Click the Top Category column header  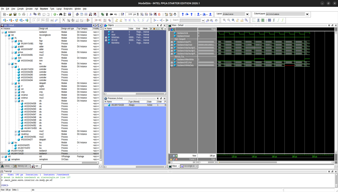pyautogui.click(x=84, y=29)
